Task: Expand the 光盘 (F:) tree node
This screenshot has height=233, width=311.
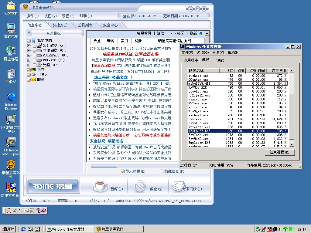Action: tap(29, 65)
